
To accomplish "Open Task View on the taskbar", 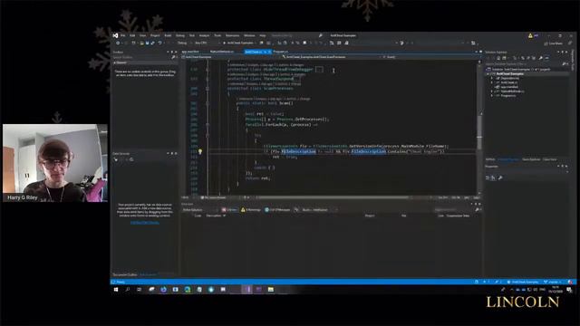I will point(139,290).
